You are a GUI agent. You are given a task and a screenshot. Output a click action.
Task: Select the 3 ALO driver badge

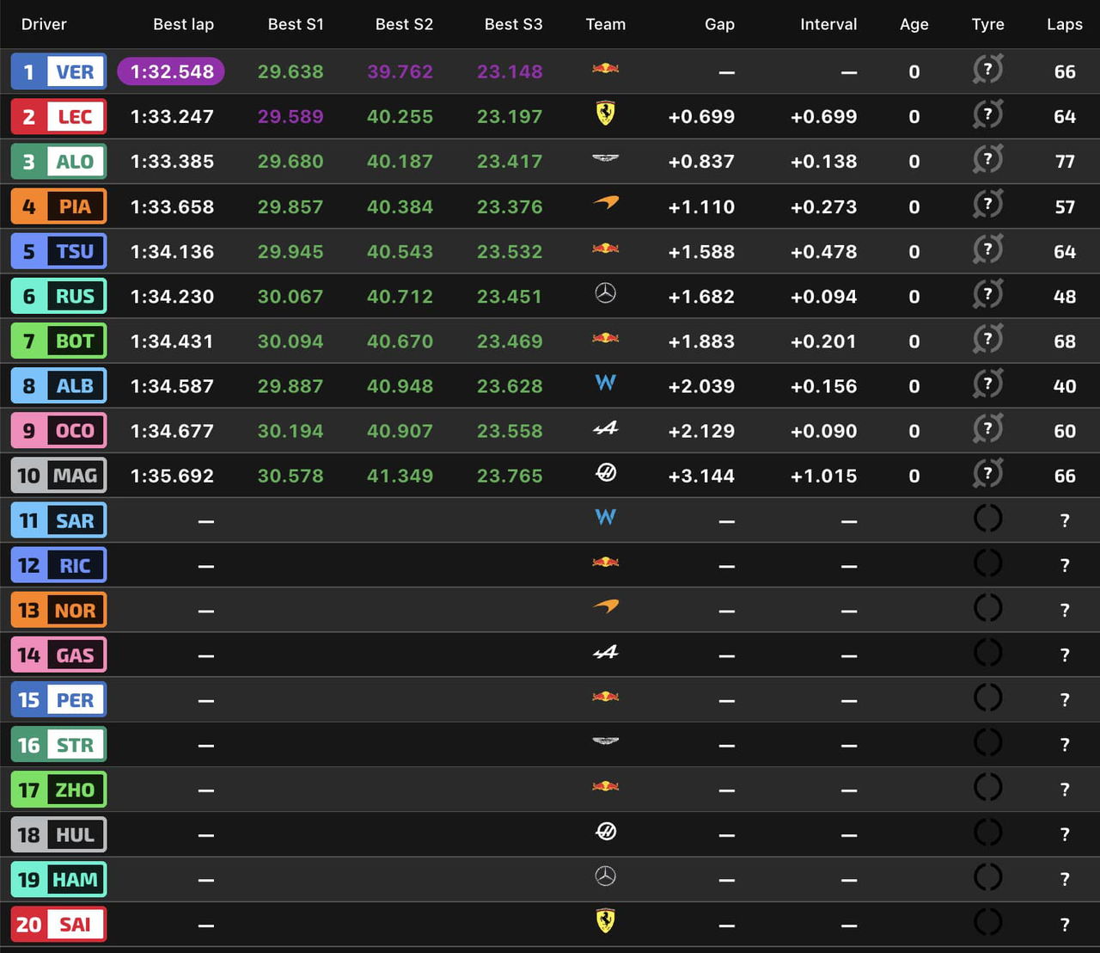click(x=58, y=161)
